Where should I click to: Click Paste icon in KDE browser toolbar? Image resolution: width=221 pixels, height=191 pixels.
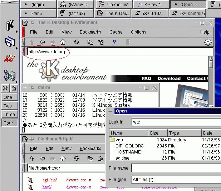pos(100,42)
